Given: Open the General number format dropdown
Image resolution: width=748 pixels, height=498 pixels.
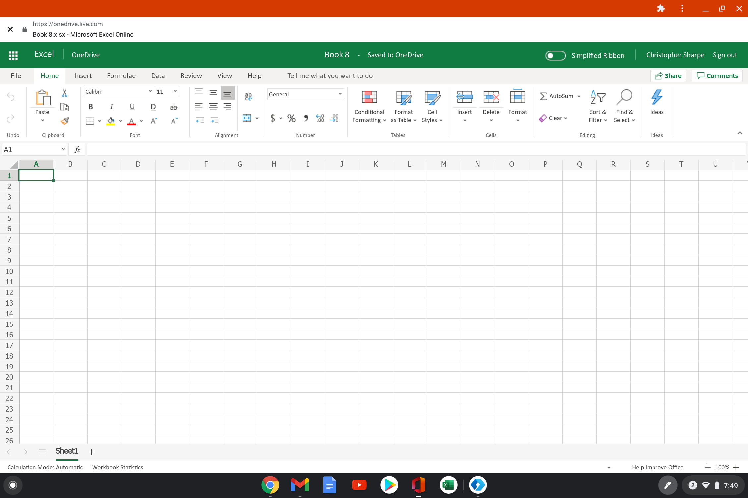Looking at the screenshot, I should point(340,94).
